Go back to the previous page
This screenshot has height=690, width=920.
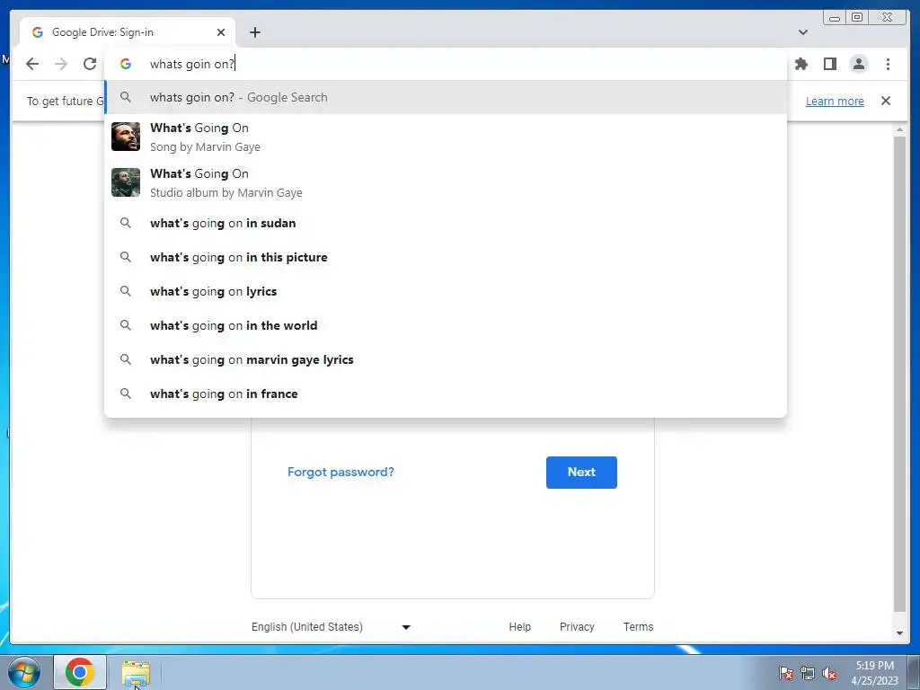pos(32,64)
